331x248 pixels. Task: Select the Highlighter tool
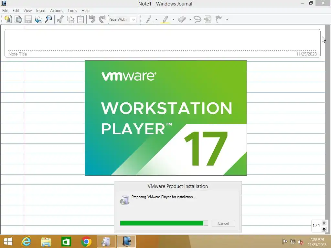point(165,19)
